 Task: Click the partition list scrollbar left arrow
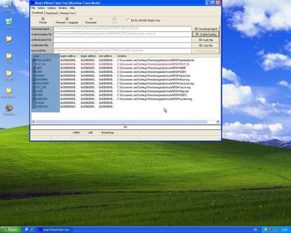click(34, 122)
